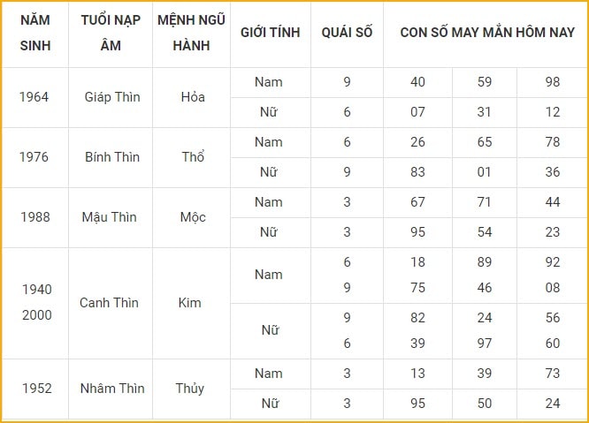Select the Nhâm Thìn cell
589x423 pixels.
pos(112,389)
